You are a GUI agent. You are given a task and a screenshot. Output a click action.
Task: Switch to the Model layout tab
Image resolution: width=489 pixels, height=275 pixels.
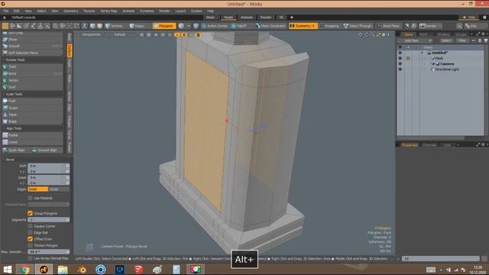pyautogui.click(x=228, y=18)
